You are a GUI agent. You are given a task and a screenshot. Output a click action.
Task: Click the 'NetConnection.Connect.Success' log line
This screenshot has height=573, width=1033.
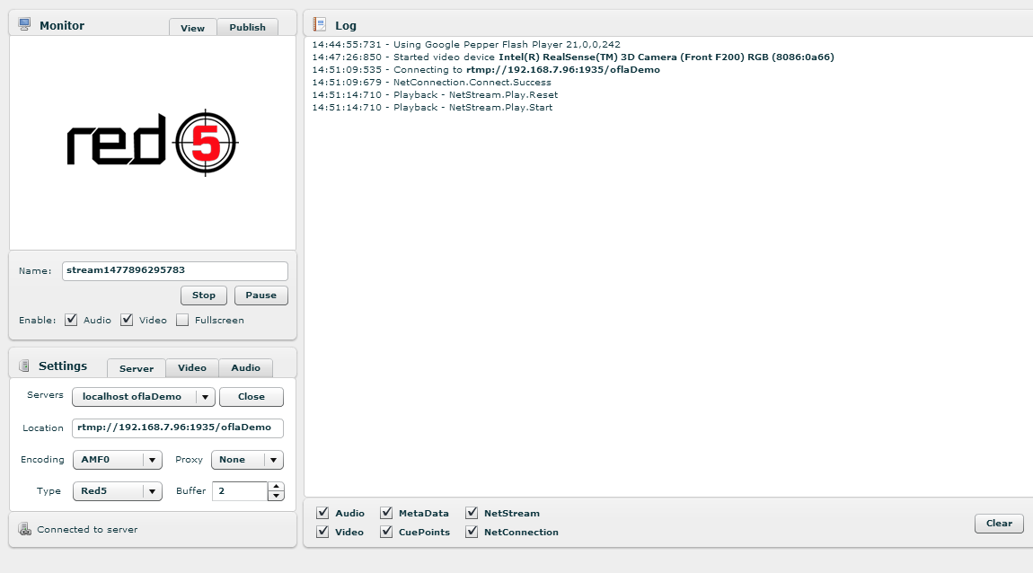[431, 83]
